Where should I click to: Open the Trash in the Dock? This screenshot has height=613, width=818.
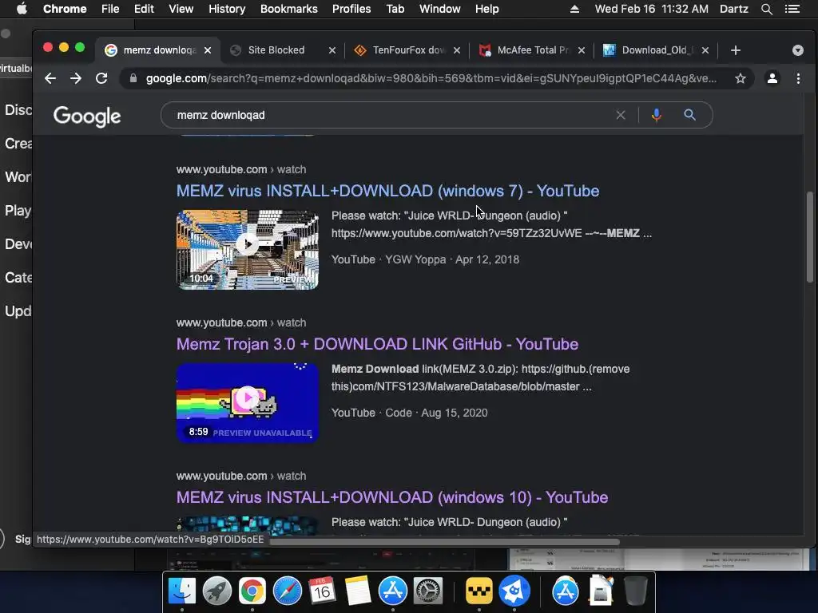tap(635, 591)
